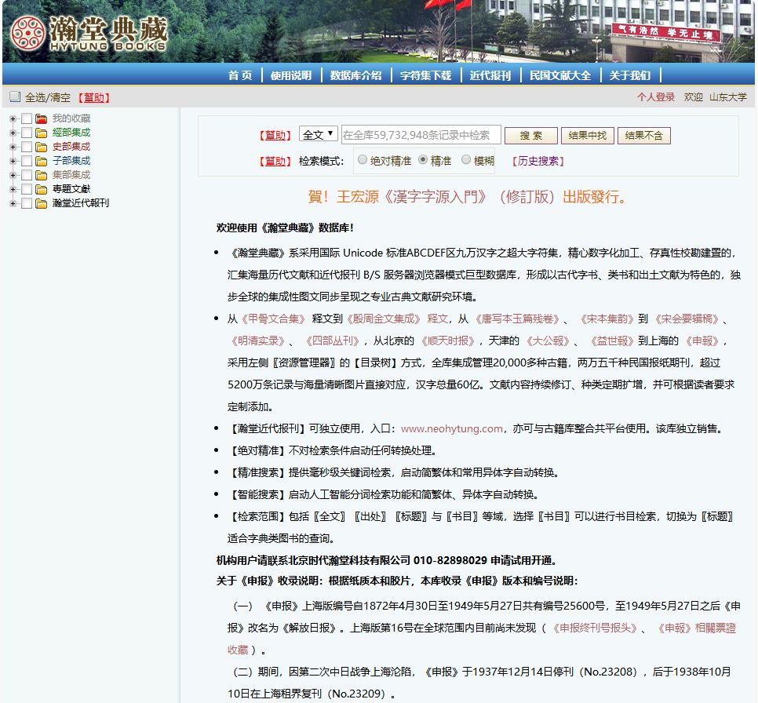The height and width of the screenshot is (703, 758).
Task: Select the 精准 search mode radio
Action: (x=423, y=159)
